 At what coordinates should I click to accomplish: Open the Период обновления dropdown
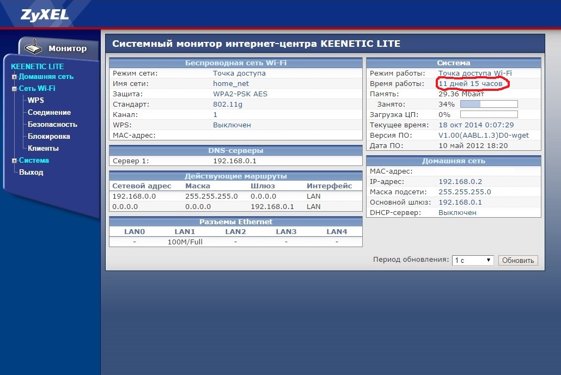473,260
